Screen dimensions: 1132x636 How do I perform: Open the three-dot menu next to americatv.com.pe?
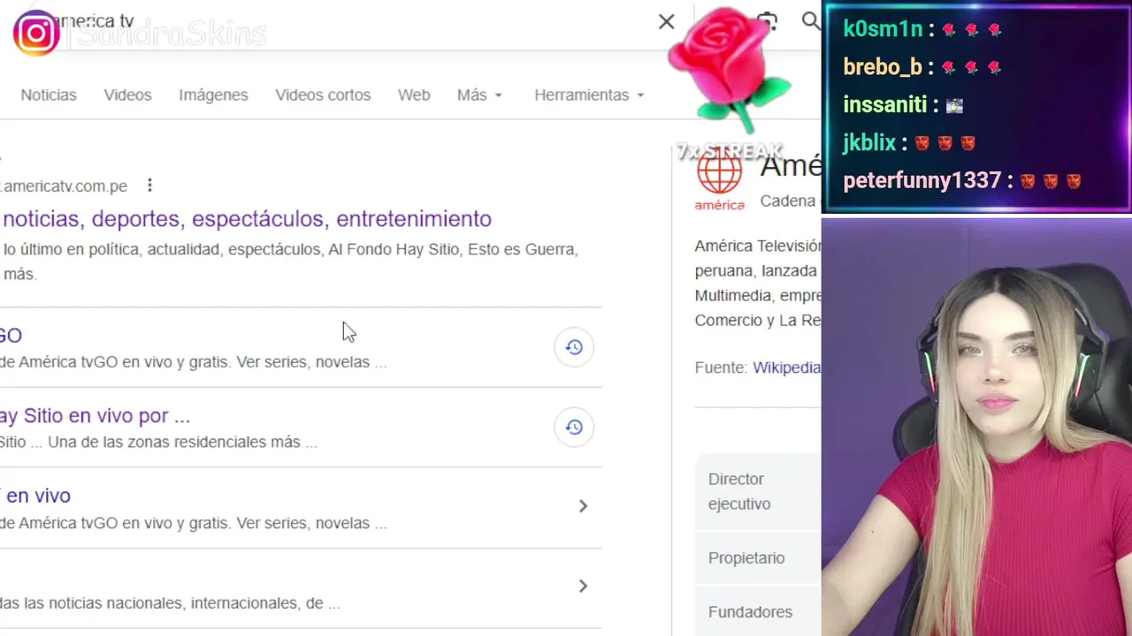pyautogui.click(x=149, y=185)
